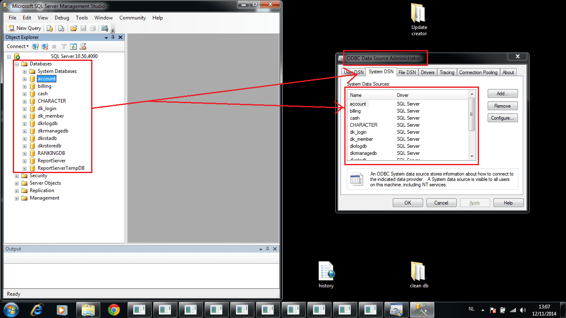Expand the Security folder

pyautogui.click(x=17, y=176)
